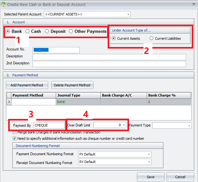This screenshot has width=198, height=182.
Task: Choose the Deposit radio button
Action: 47,32
